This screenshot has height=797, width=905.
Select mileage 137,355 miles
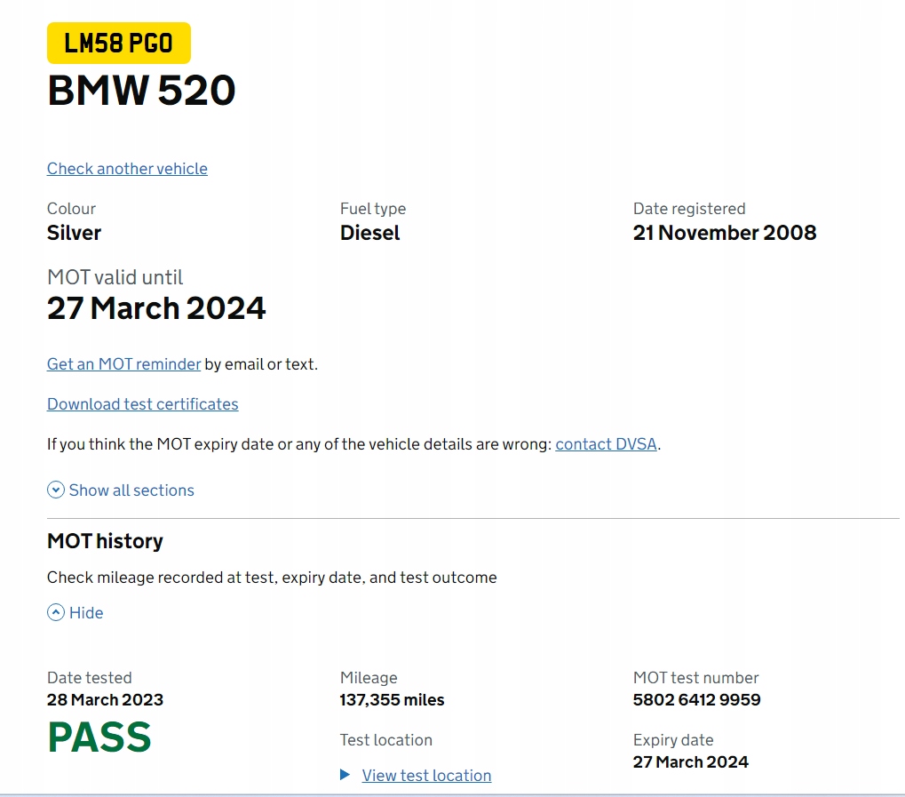[x=392, y=700]
